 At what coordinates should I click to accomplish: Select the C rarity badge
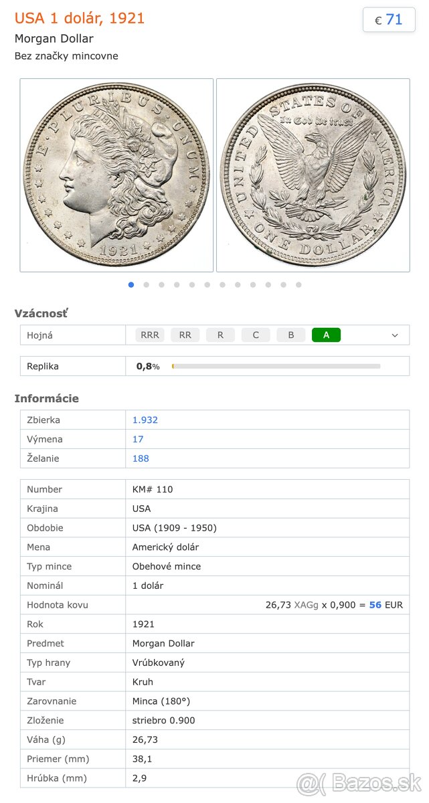pyautogui.click(x=256, y=335)
